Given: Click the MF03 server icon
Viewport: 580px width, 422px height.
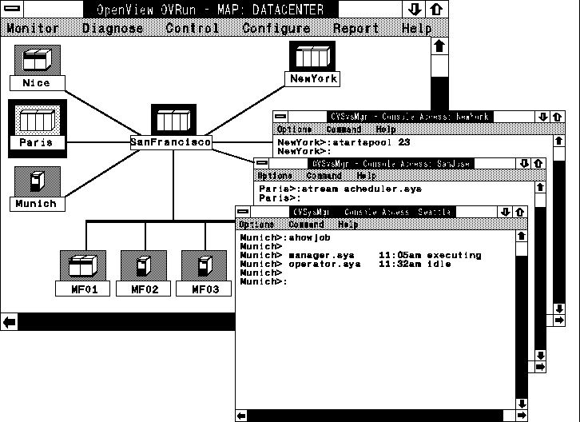Looking at the screenshot, I should point(204,265).
